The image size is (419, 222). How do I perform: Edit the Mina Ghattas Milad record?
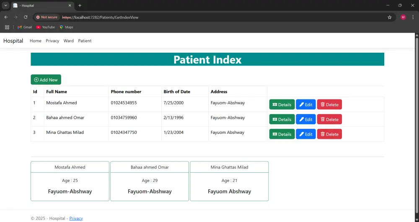(306, 134)
